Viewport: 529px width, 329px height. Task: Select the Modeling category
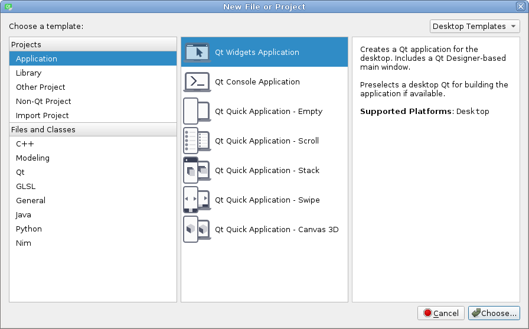pos(32,158)
